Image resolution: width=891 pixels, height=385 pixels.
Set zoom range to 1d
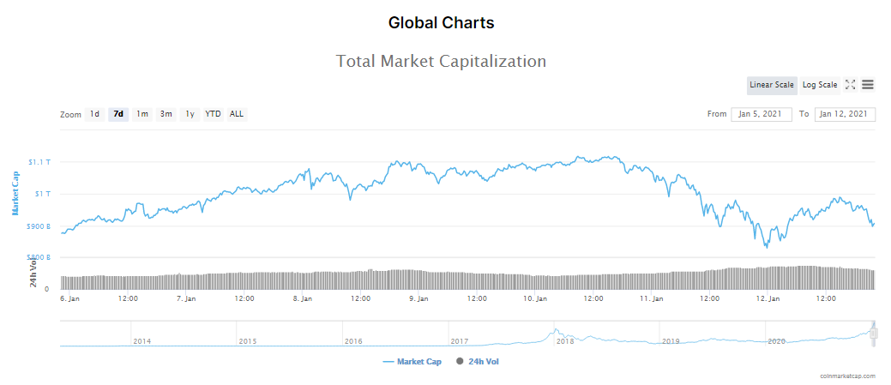click(x=94, y=114)
